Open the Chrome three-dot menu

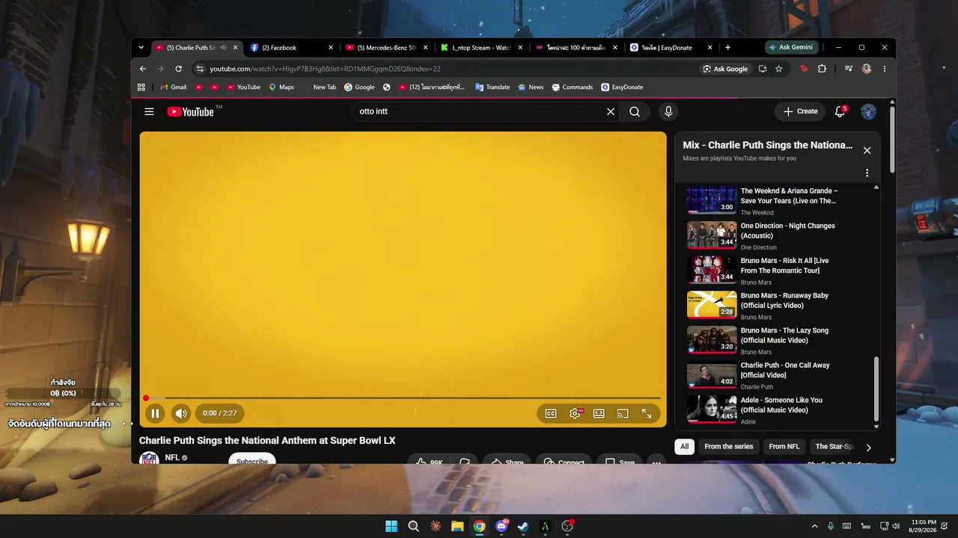885,69
